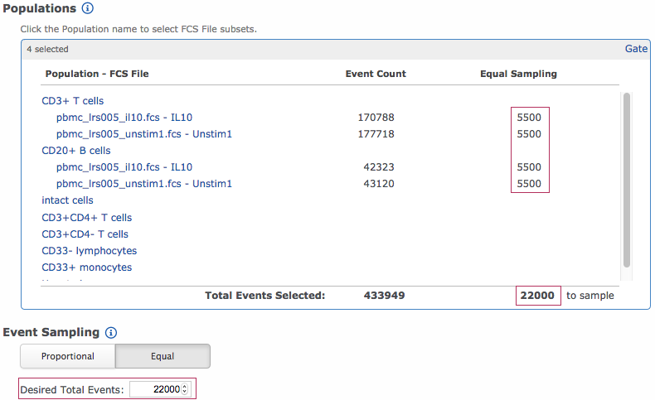Click the Populations info icon
Screen dimensions: 655x400
pyautogui.click(x=87, y=8)
